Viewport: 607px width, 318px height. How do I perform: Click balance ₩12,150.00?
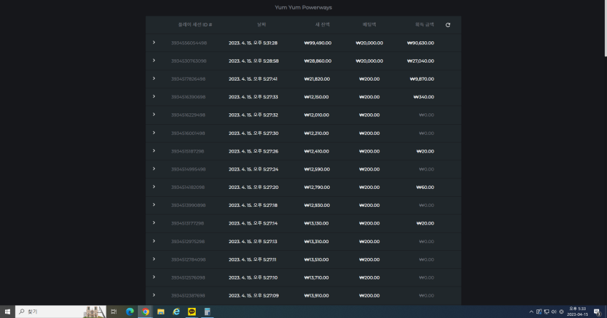pos(316,97)
